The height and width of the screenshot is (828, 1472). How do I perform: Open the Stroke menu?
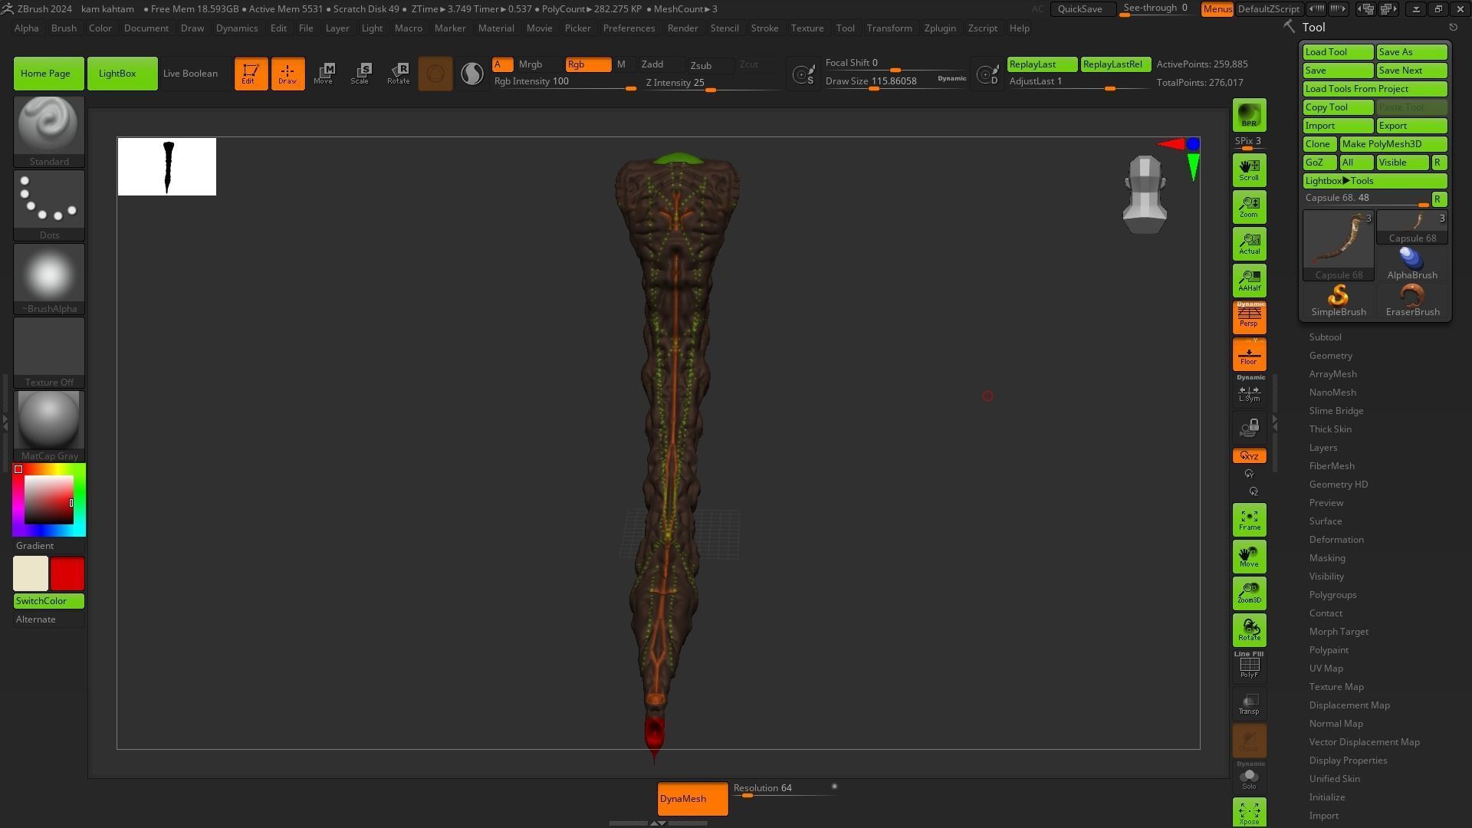click(764, 28)
